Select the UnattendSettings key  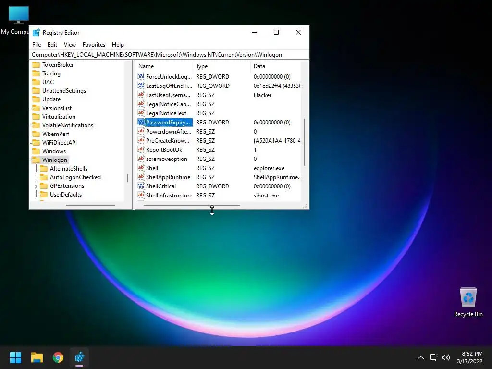pyautogui.click(x=64, y=91)
